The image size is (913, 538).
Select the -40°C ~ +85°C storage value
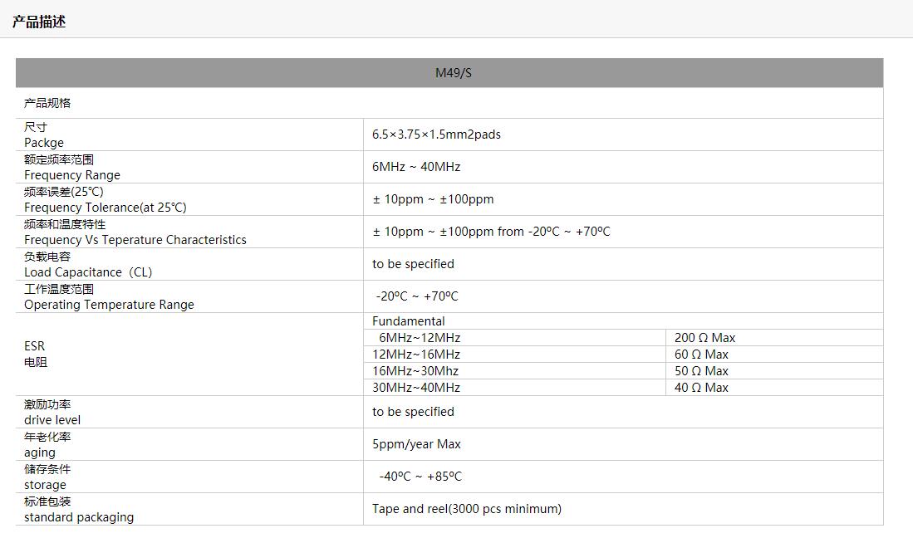(420, 477)
